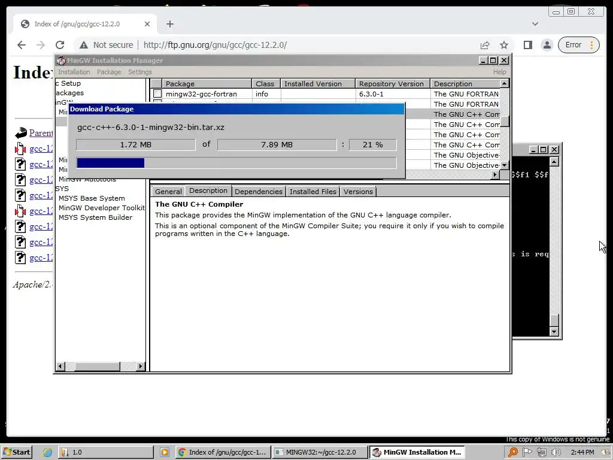Click the download progress bar
Viewport: 613px width, 460px height.
236,163
